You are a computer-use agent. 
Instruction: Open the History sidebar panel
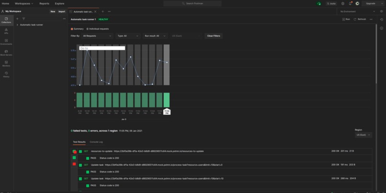point(6,75)
